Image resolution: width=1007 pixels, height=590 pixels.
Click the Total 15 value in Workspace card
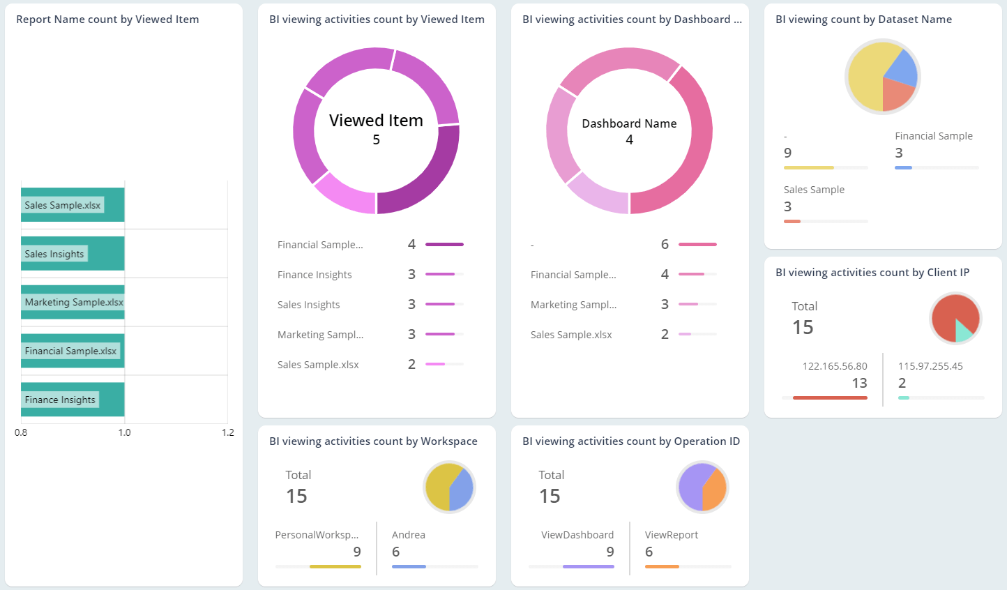[x=297, y=495]
